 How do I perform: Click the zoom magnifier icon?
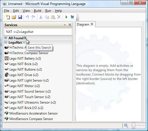pyautogui.click(x=126, y=126)
